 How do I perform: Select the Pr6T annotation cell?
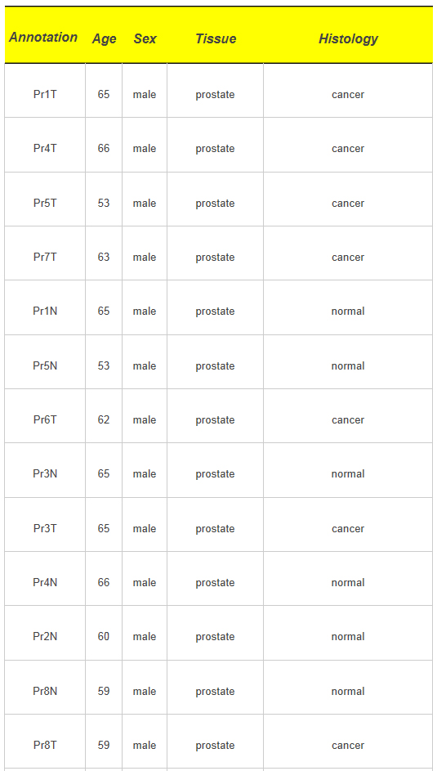point(45,416)
